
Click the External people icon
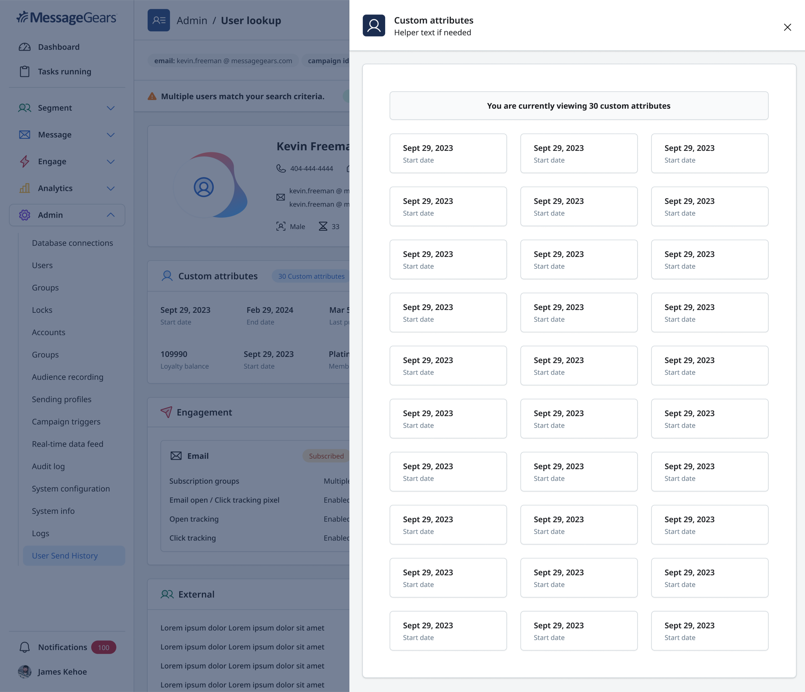(167, 594)
